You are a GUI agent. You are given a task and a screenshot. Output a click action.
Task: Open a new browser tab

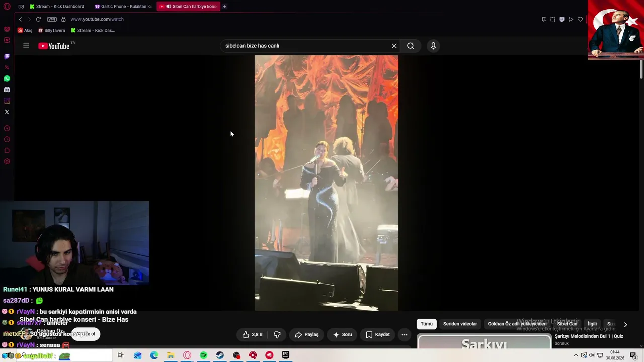(224, 6)
